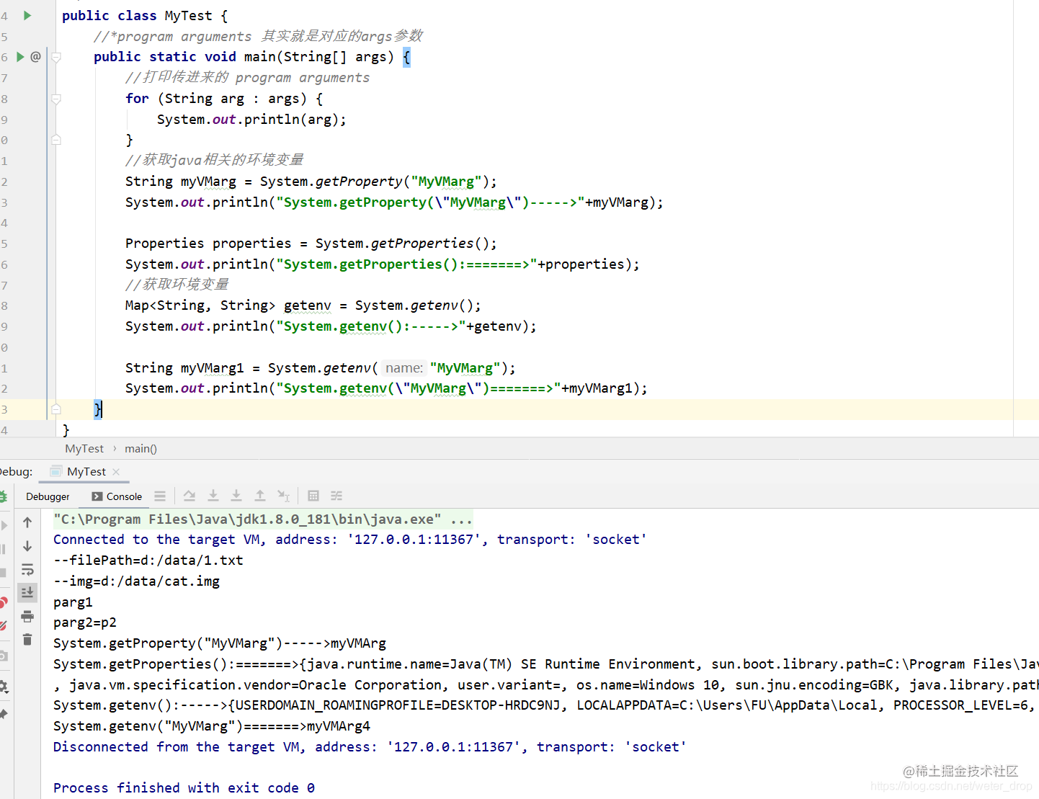Click the Run icon next to main method

(19, 56)
